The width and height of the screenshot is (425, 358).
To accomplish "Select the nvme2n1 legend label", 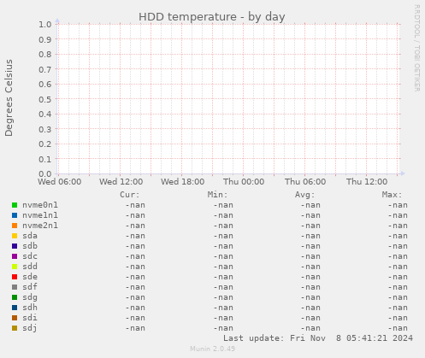I will pyautogui.click(x=40, y=226).
